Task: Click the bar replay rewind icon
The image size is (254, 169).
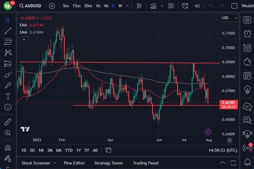Action: (x=197, y=6)
